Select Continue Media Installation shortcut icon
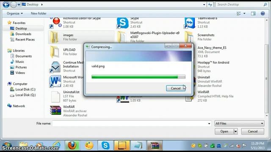The image size is (271, 152). point(55,67)
